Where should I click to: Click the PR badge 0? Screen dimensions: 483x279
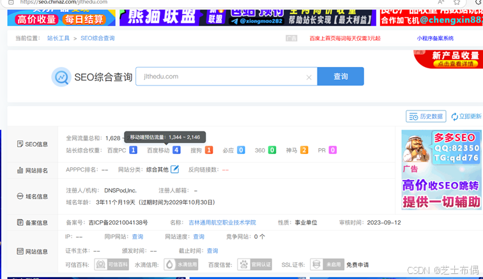333,150
